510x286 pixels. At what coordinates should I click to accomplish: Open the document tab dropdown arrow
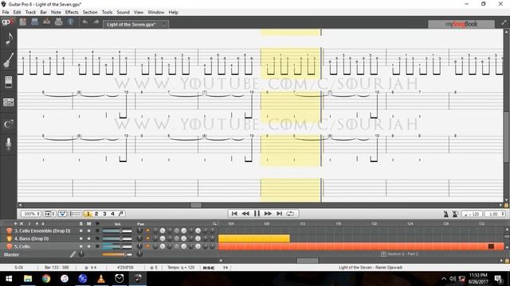[x=163, y=25]
